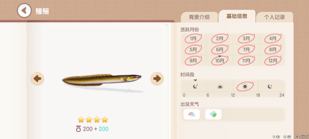
Task: Click the weight icon beside 200
Action: click(78, 129)
